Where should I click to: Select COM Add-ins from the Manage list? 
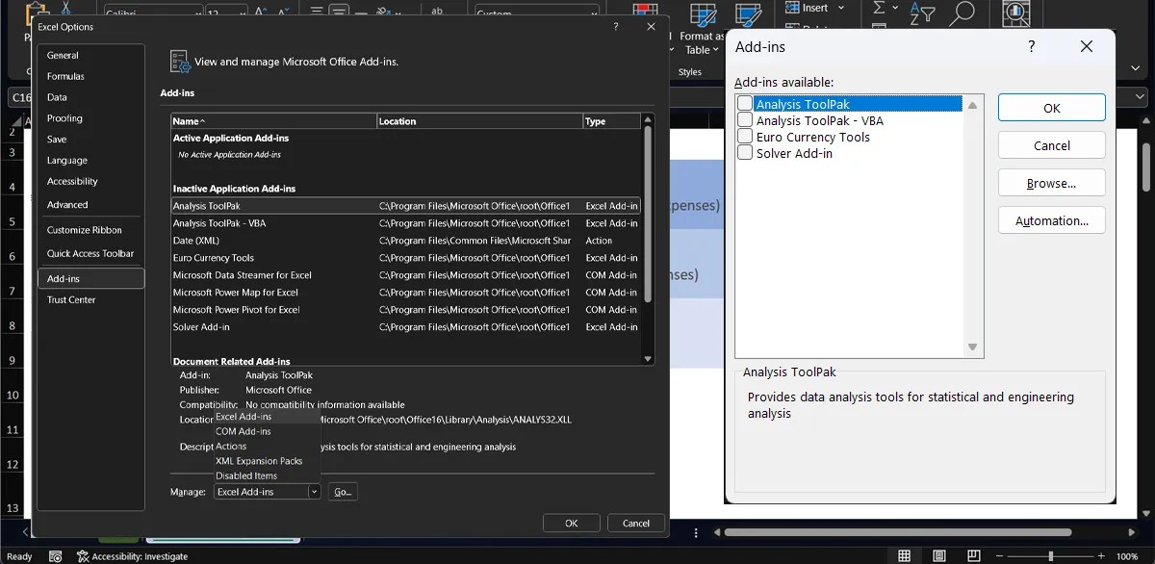pyautogui.click(x=242, y=430)
